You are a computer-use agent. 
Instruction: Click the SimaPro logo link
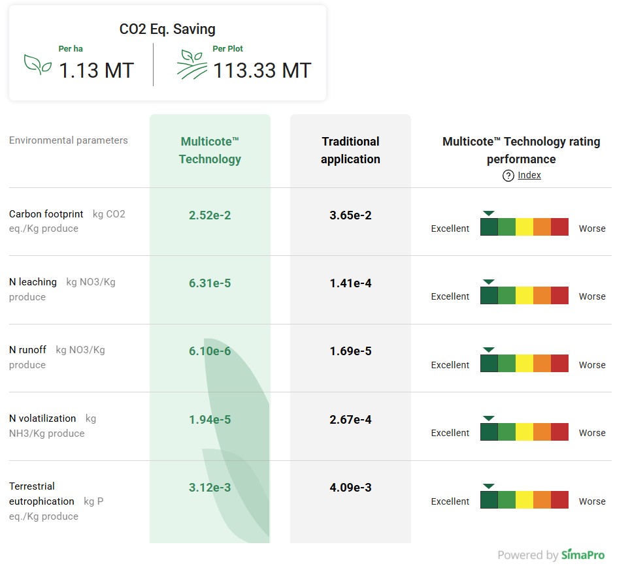(582, 555)
